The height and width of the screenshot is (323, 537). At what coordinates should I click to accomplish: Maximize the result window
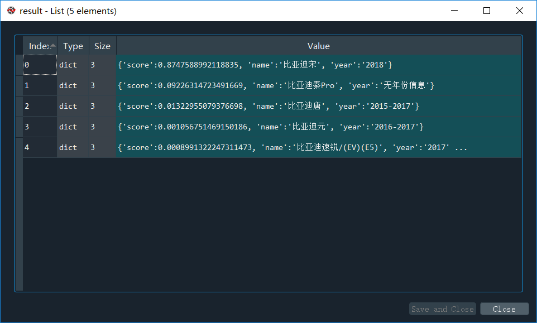(487, 11)
